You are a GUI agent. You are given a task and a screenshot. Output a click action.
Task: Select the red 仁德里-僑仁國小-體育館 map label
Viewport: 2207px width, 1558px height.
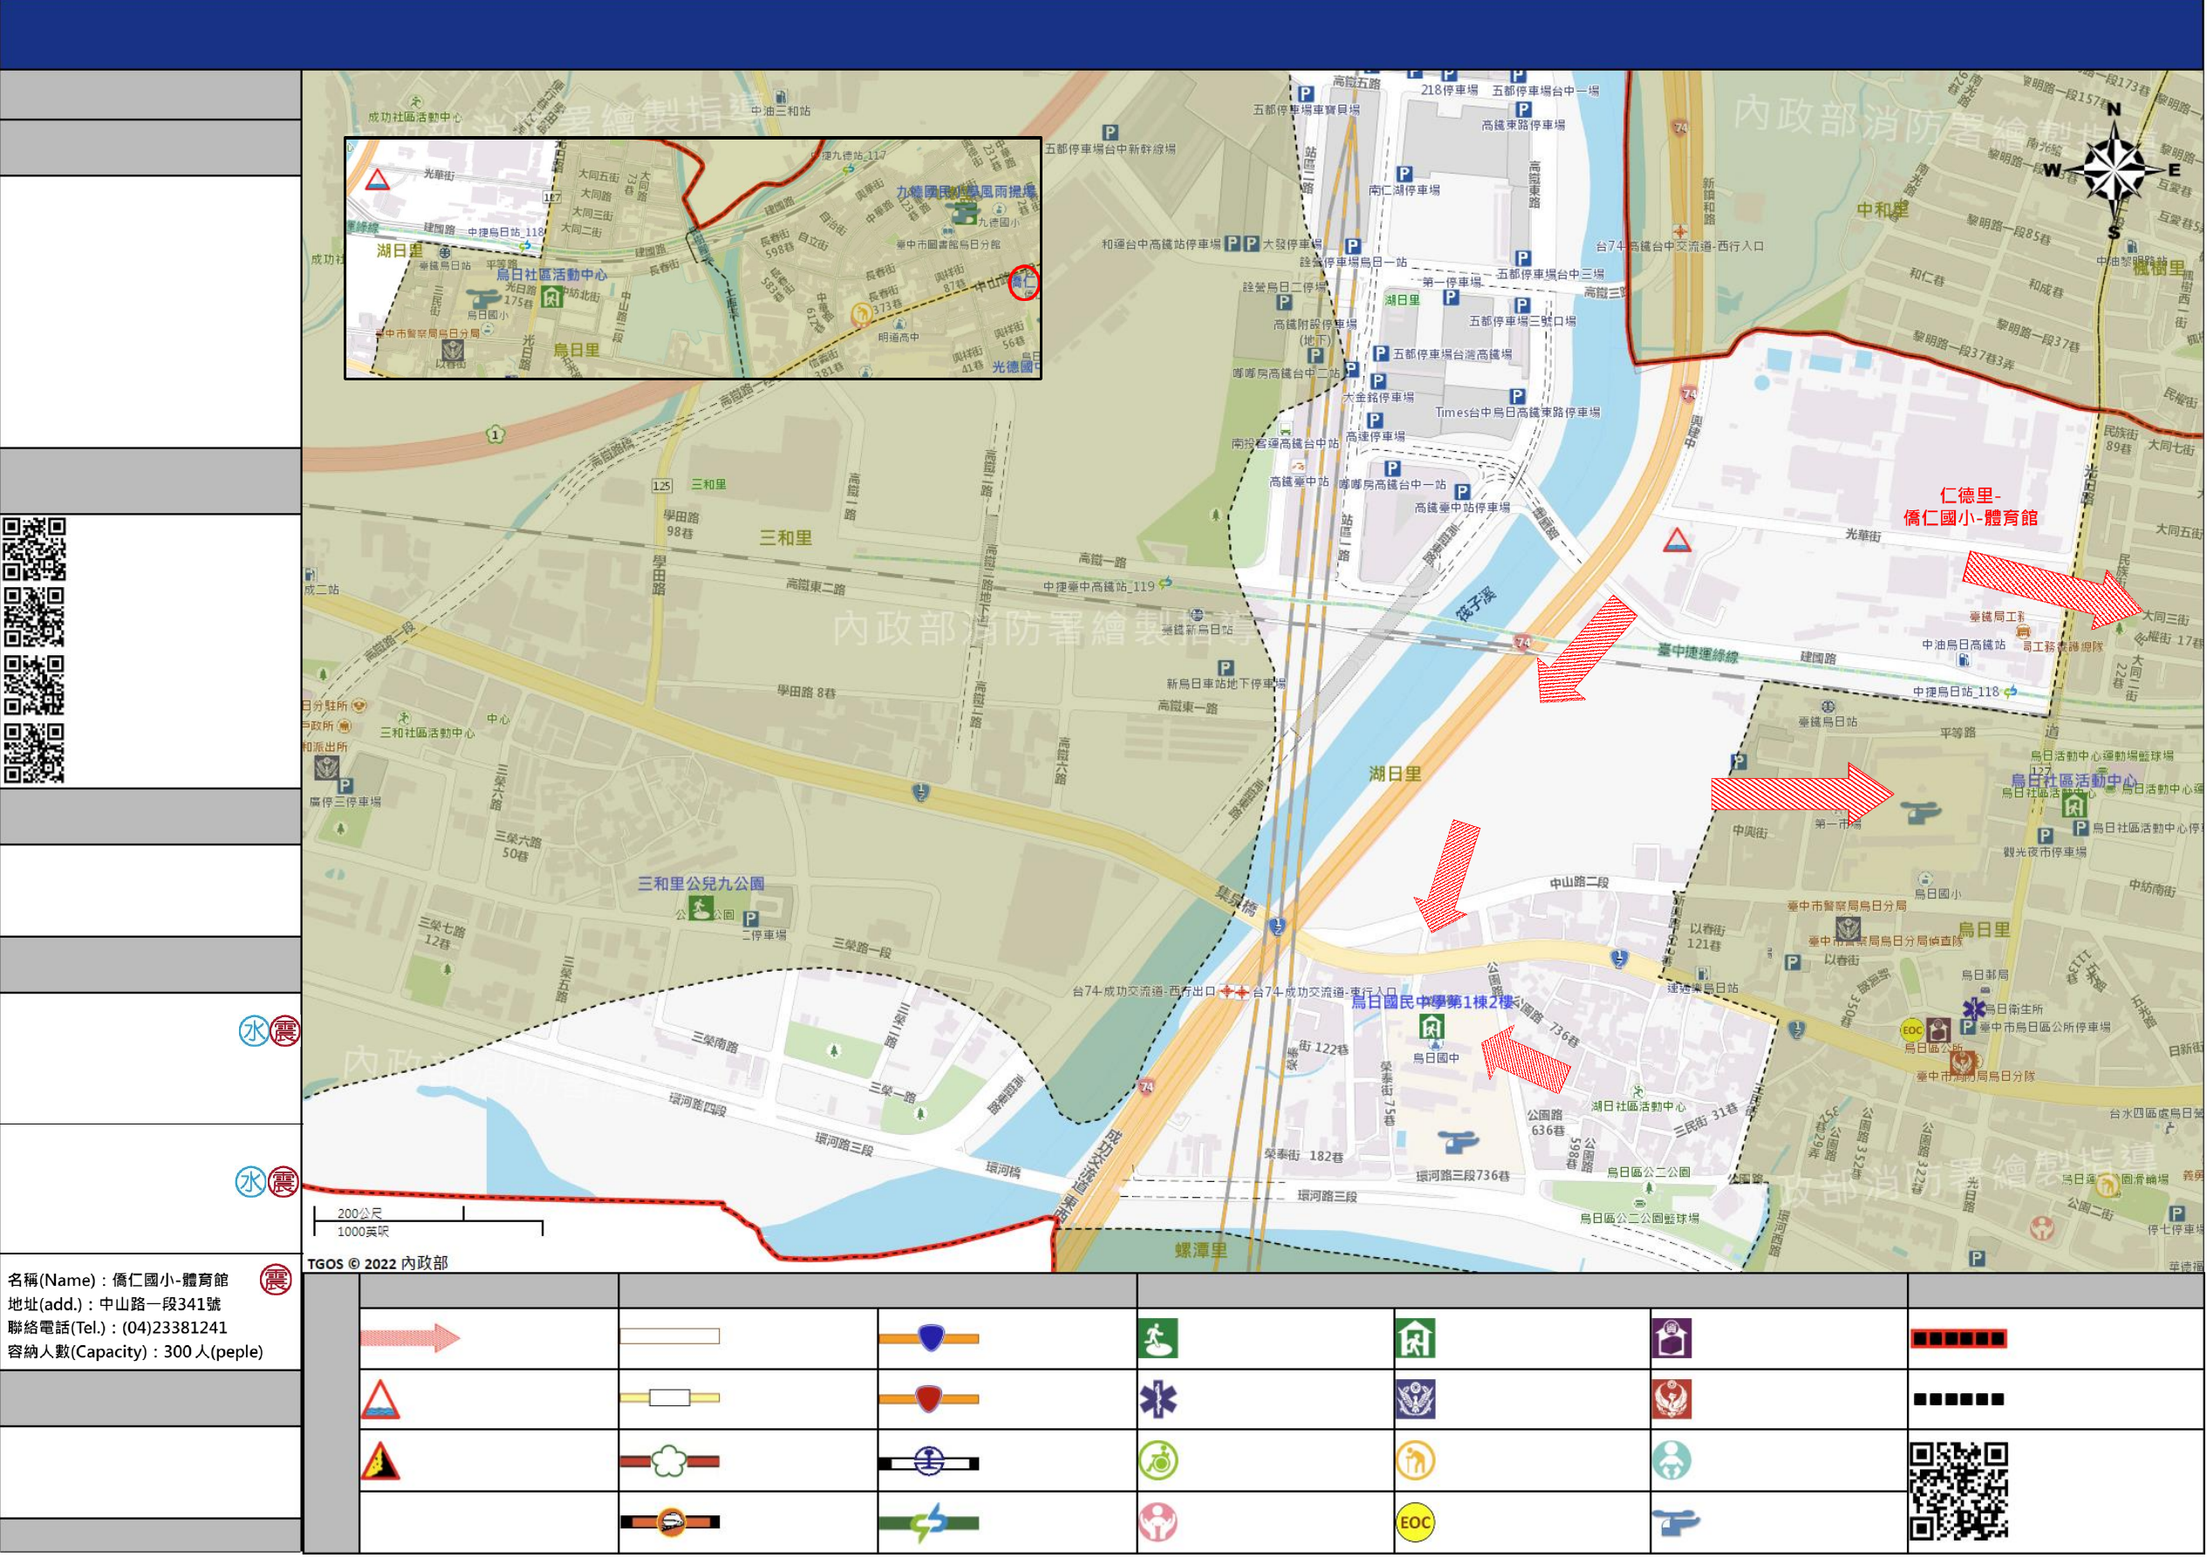(1971, 507)
